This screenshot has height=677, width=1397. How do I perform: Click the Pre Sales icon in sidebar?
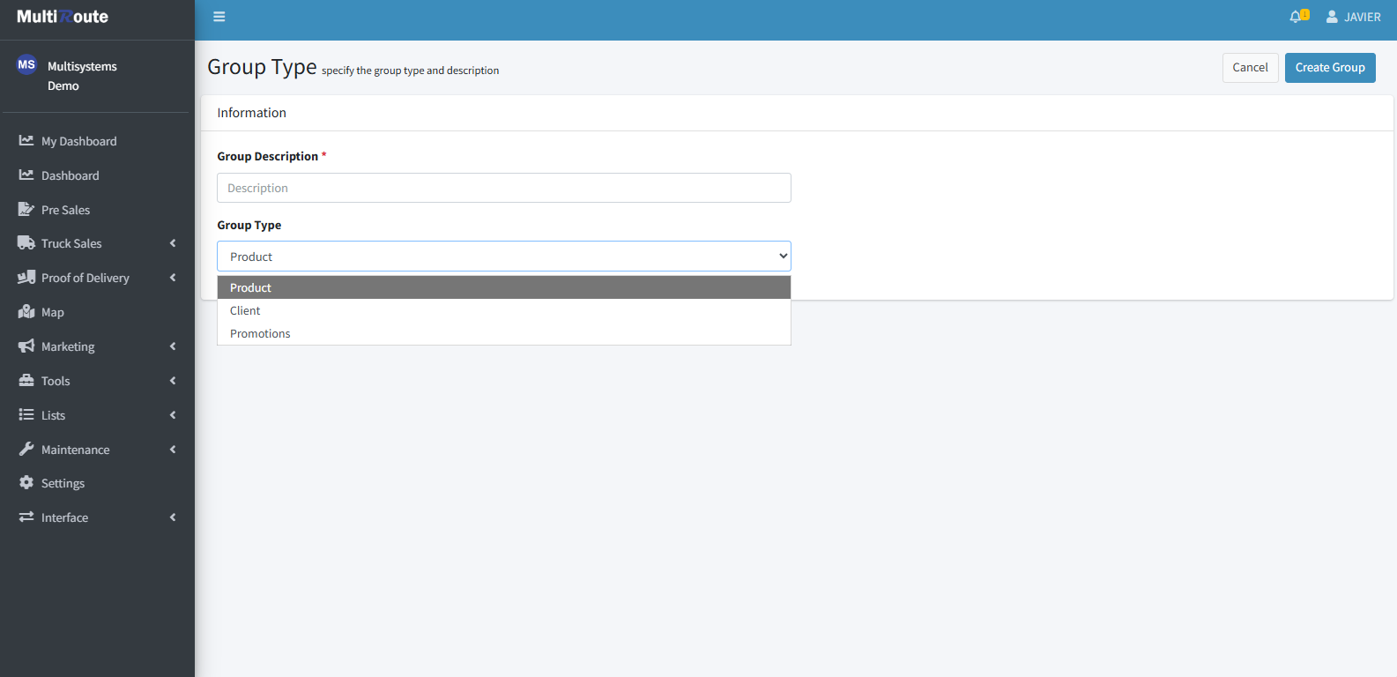pyautogui.click(x=26, y=210)
